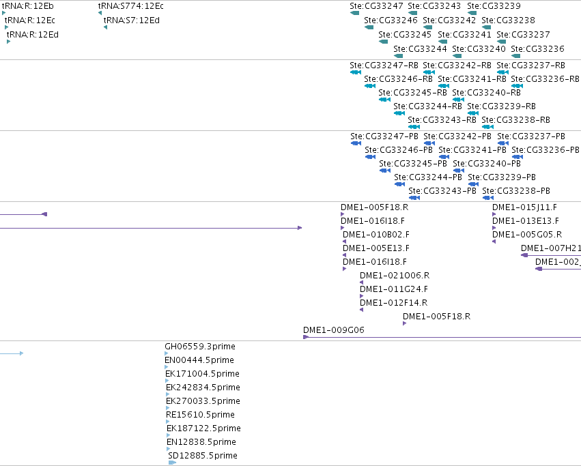
Task: Click the light-blue glyph under SD12885.5prime
Action: pos(172,463)
